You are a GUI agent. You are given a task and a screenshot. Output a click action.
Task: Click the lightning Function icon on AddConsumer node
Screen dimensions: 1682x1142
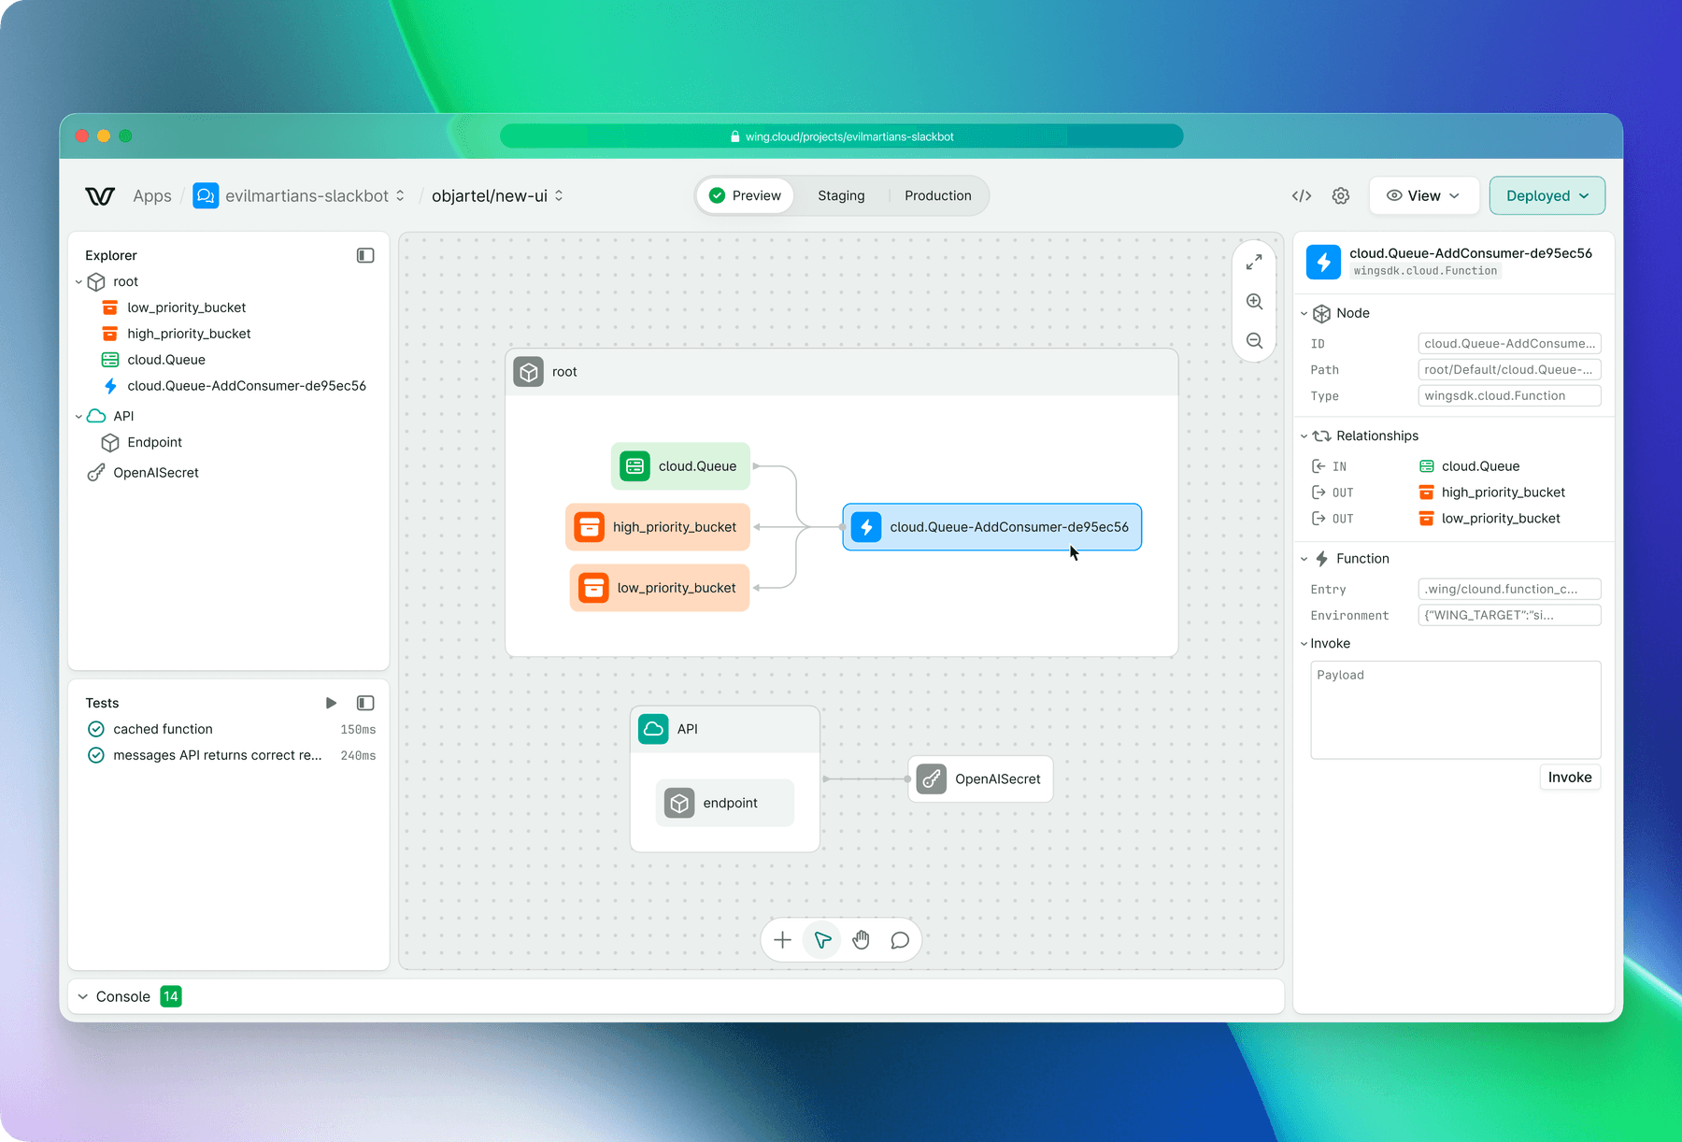[867, 527]
